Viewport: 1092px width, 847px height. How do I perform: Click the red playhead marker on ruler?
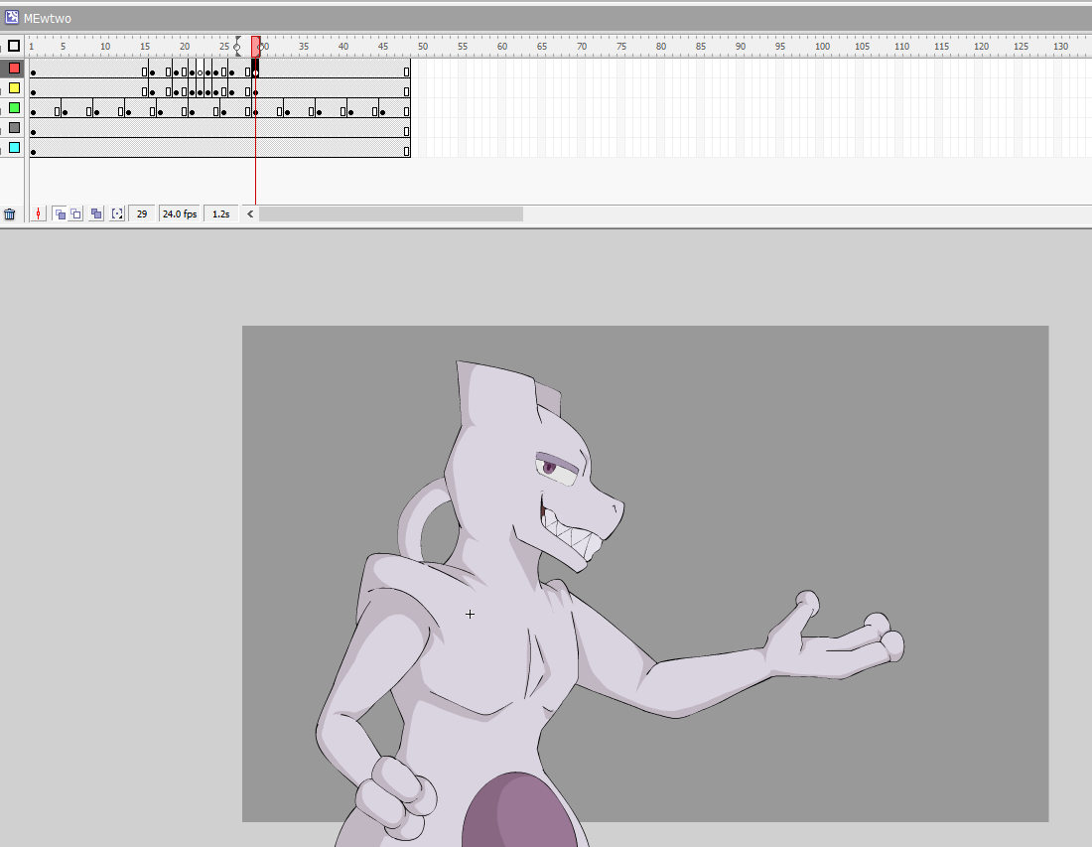tap(255, 45)
